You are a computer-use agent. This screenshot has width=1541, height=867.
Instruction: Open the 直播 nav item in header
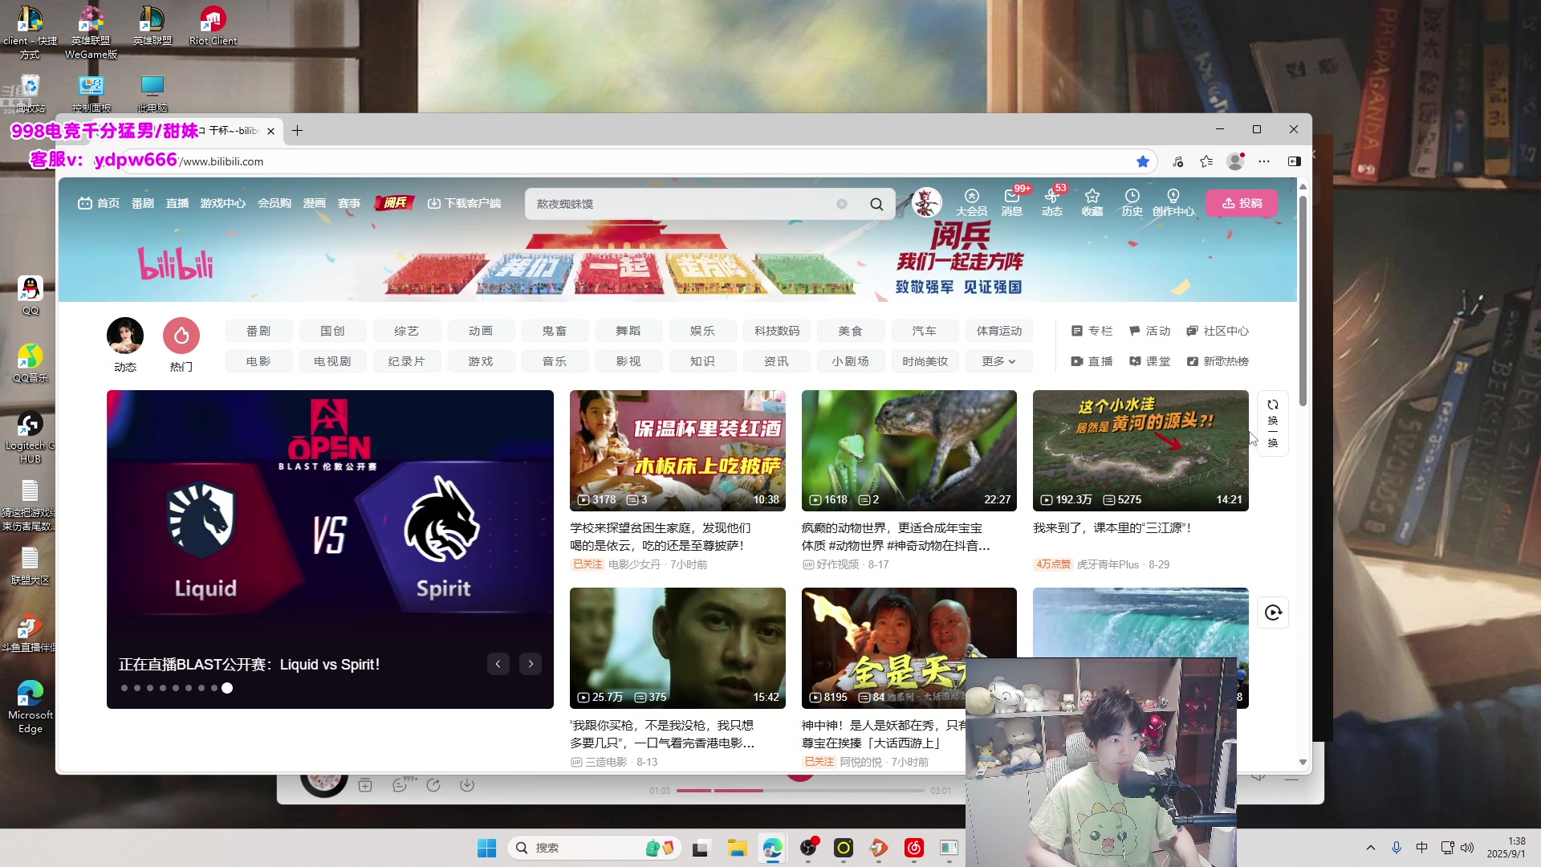(177, 203)
